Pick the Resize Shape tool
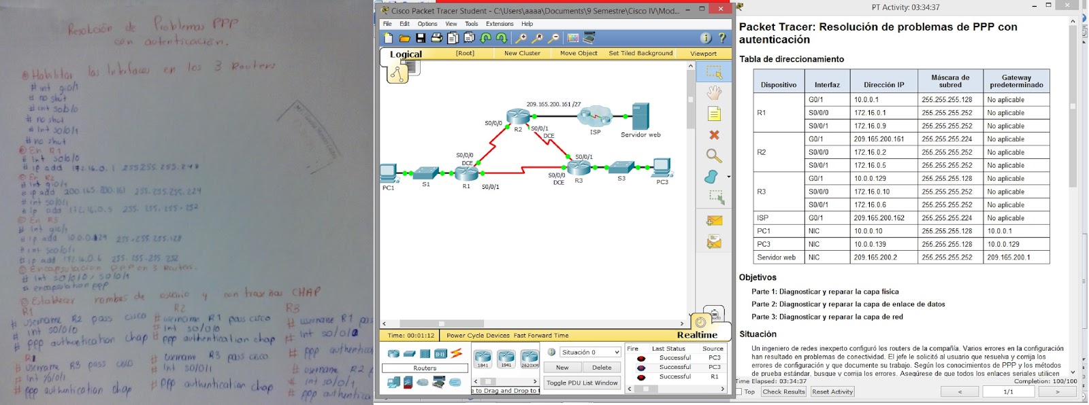The width and height of the screenshot is (1089, 405). [715, 198]
